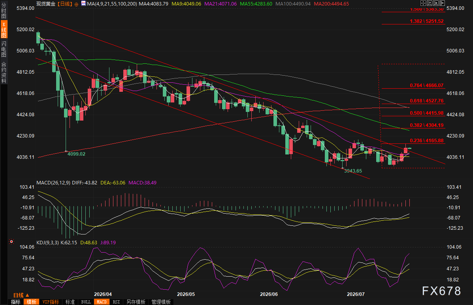Click the K:62.15 value
The width and height of the screenshot is (473, 305).
(69, 242)
